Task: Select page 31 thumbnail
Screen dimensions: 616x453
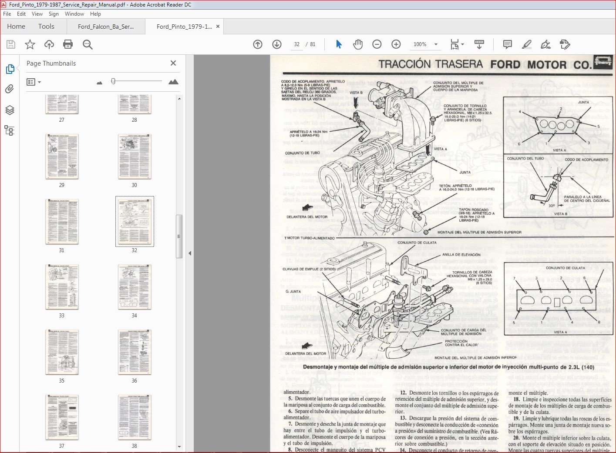Action: [62, 222]
